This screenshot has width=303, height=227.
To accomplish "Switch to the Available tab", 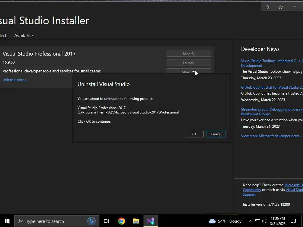I will [24, 35].
